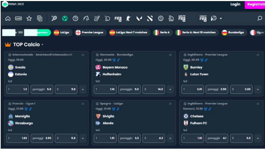Open statistics icon for Siviglia card
Screen dimensions: 265x149
pos(170,104)
